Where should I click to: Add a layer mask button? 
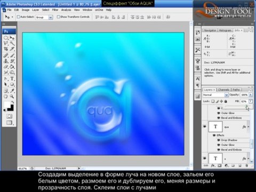pyautogui.click(x=220, y=165)
